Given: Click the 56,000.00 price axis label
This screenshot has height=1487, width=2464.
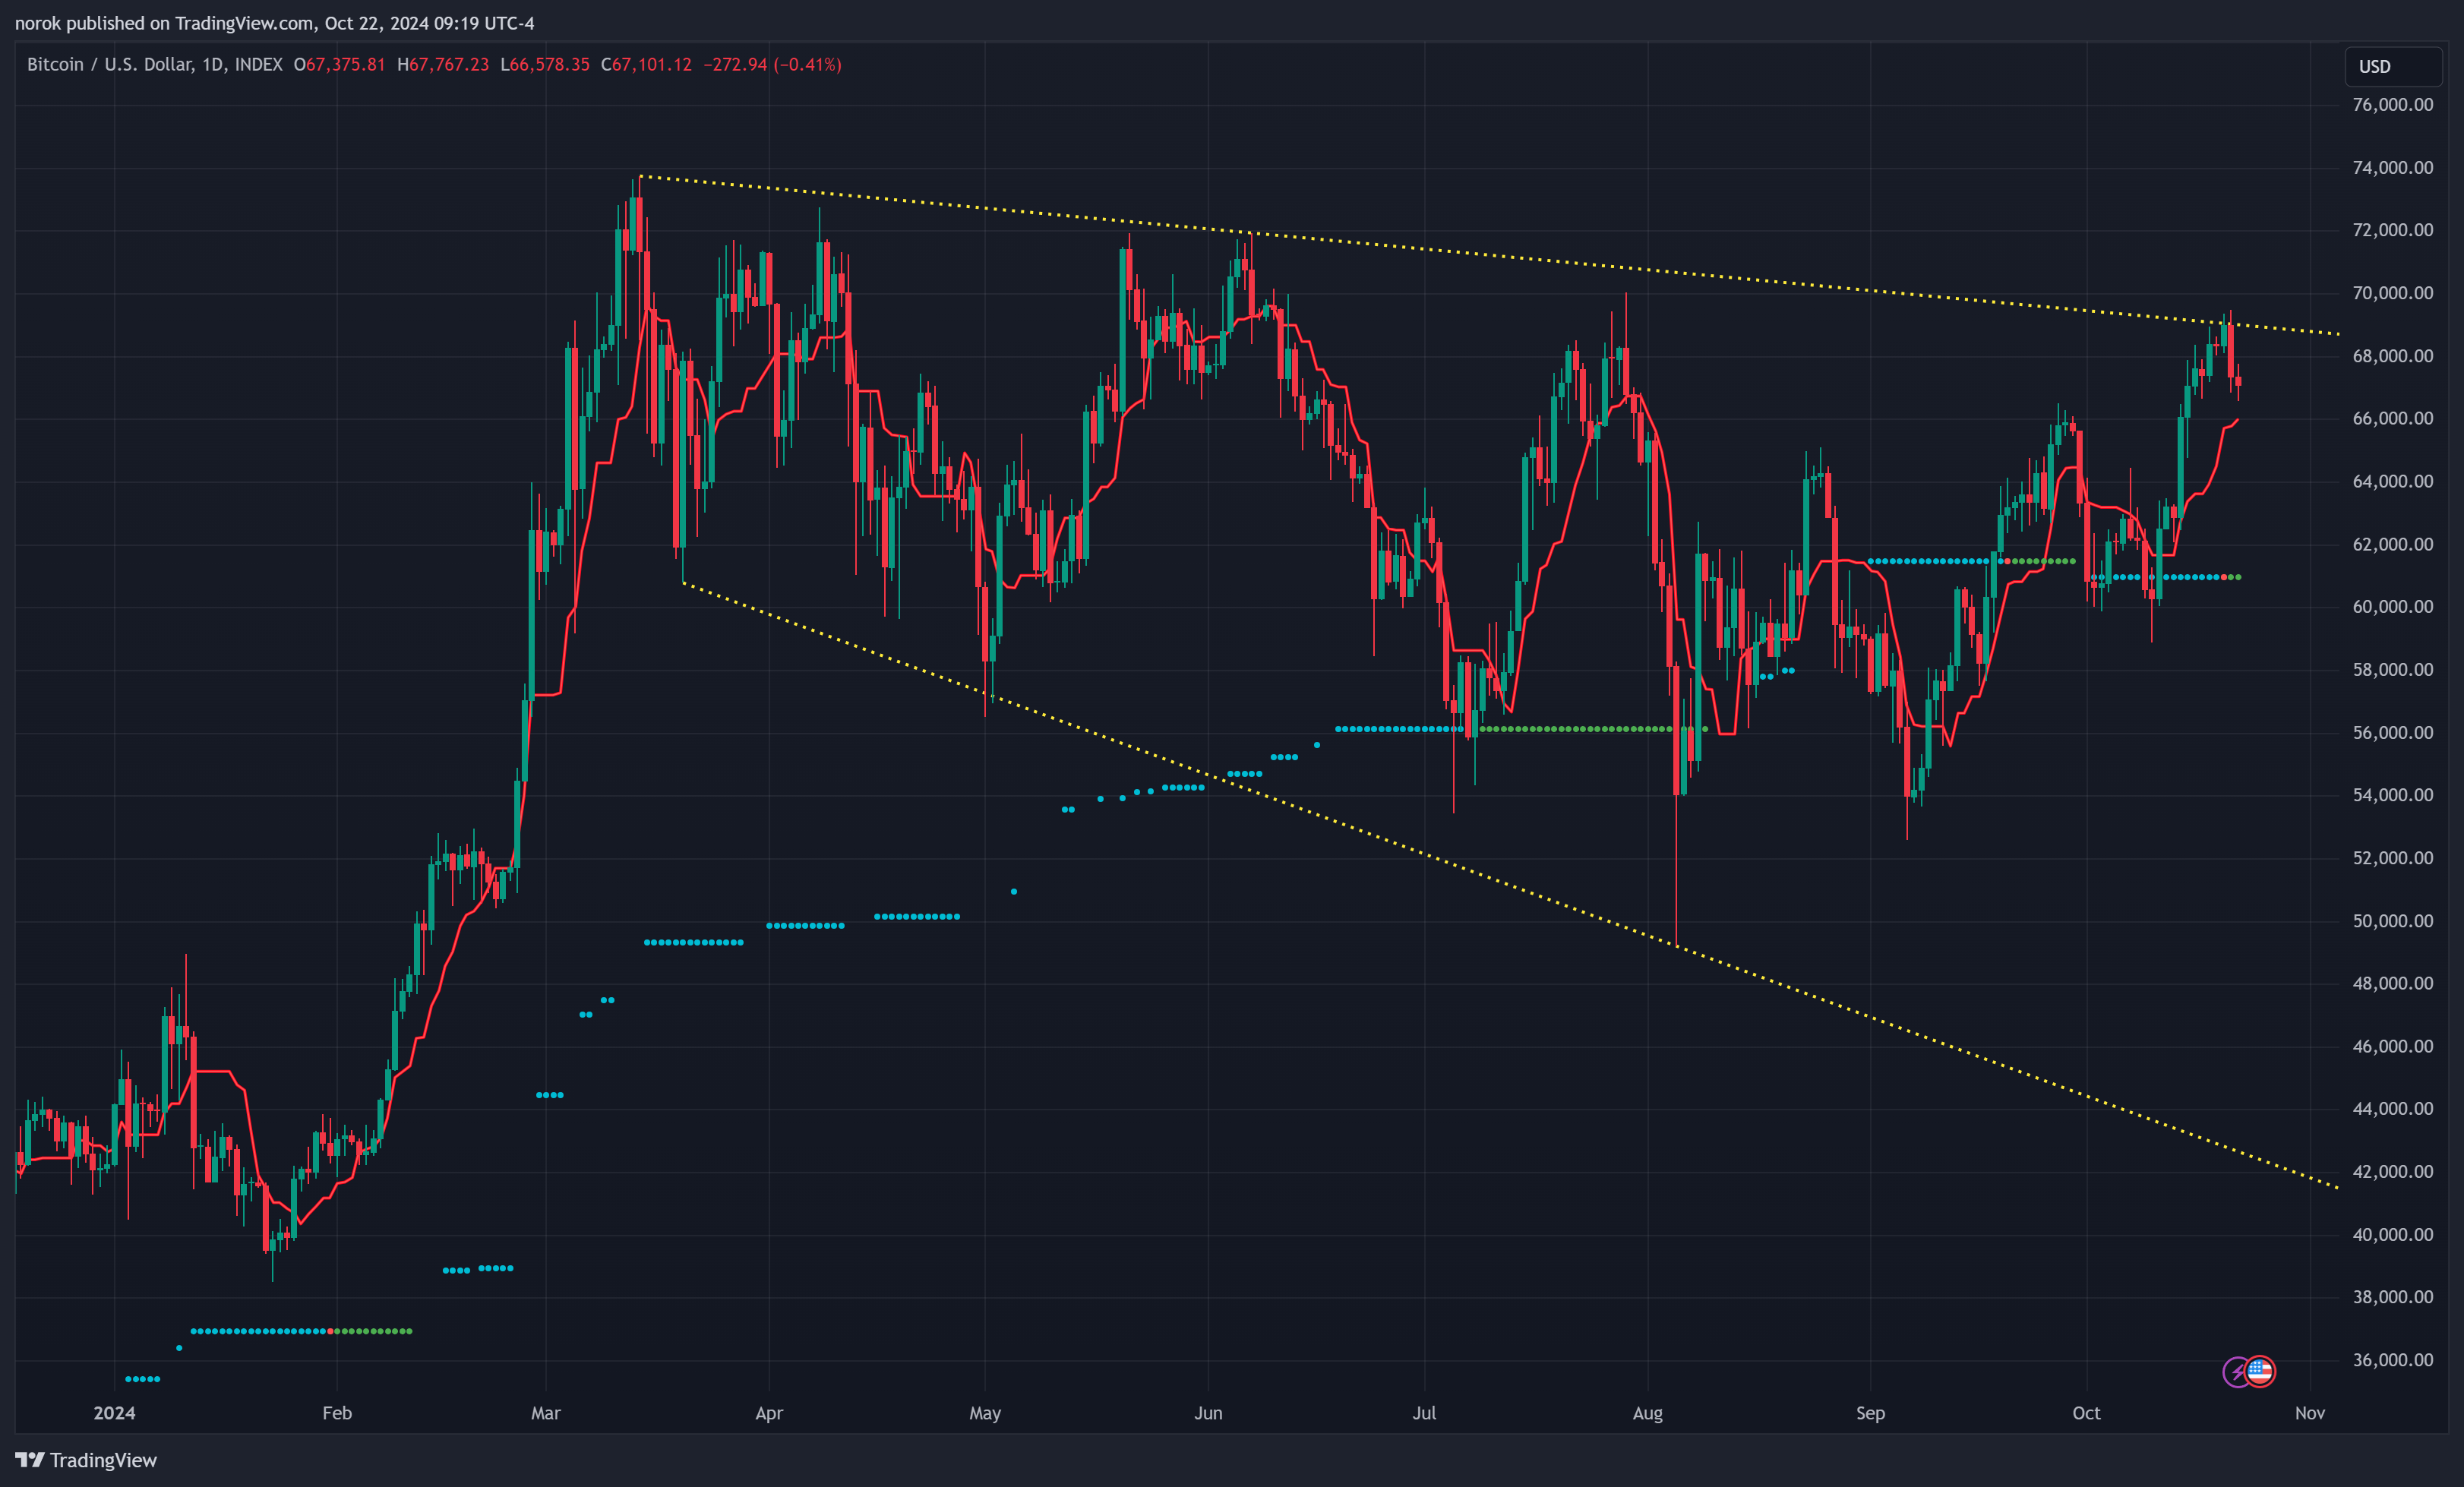Looking at the screenshot, I should tap(2393, 733).
